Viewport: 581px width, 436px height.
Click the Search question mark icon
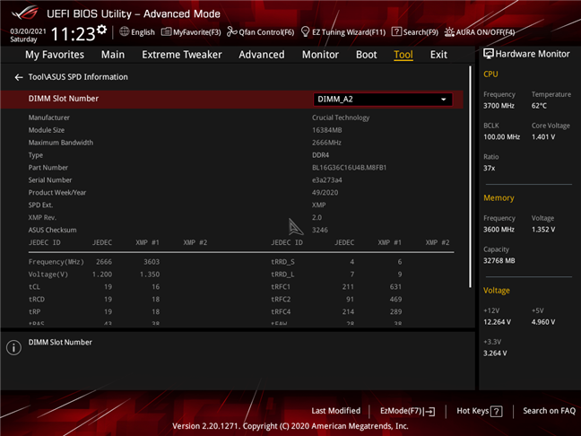396,31
